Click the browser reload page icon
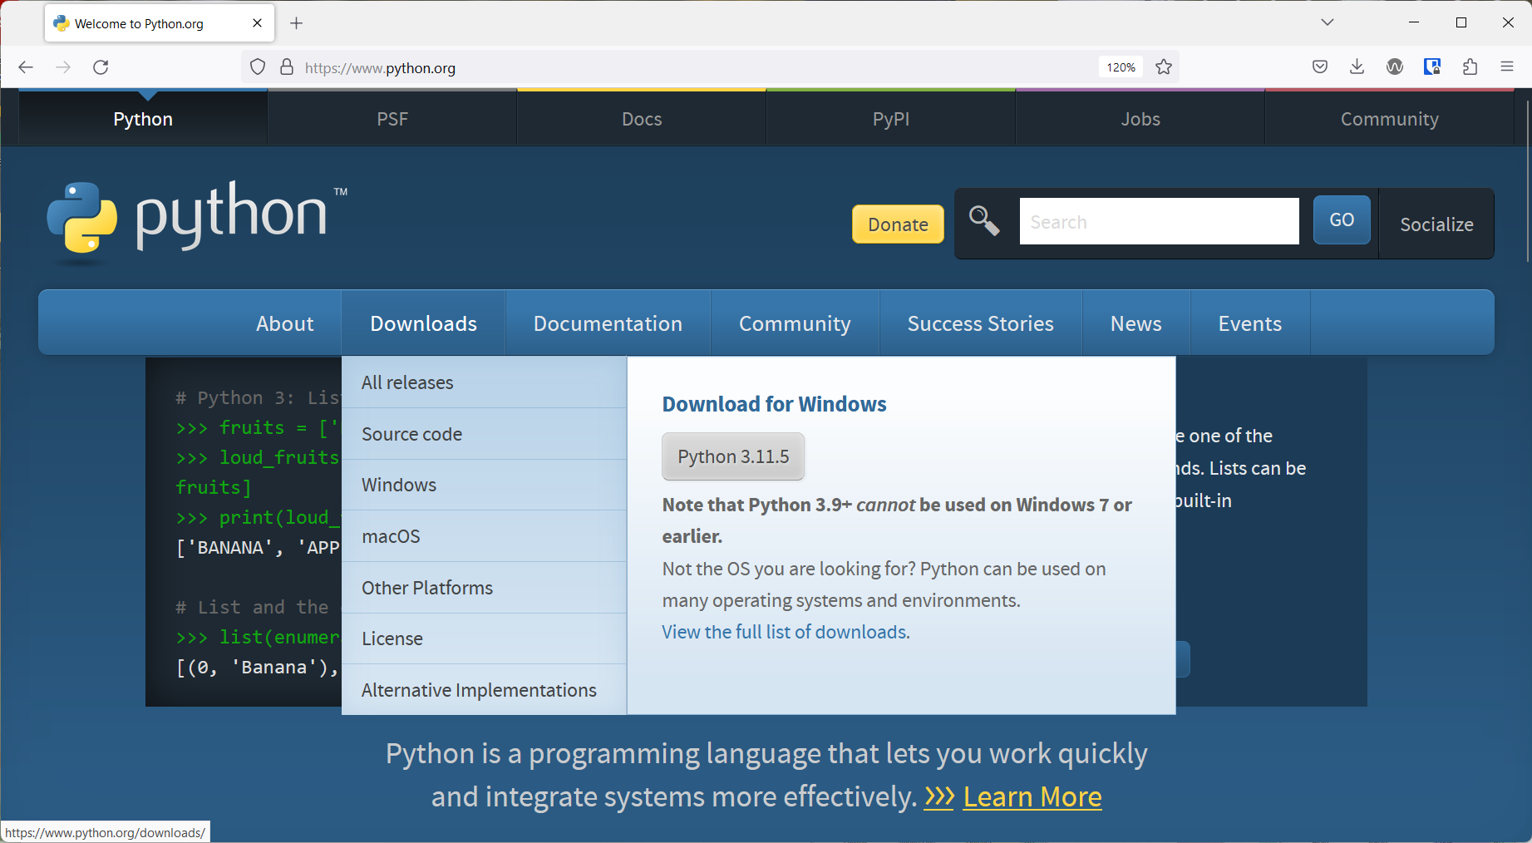Image resolution: width=1532 pixels, height=843 pixels. point(101,67)
